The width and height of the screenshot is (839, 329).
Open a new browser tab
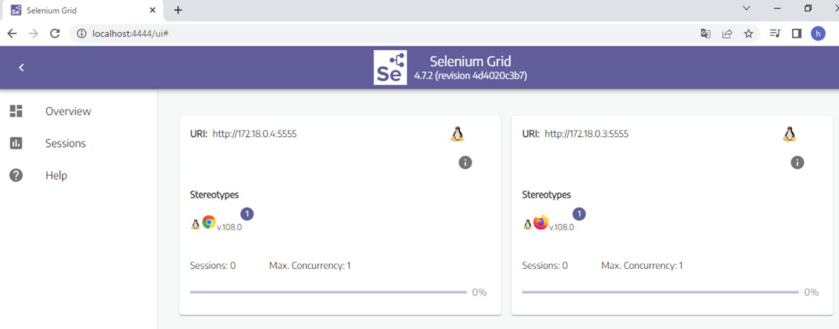tap(178, 10)
